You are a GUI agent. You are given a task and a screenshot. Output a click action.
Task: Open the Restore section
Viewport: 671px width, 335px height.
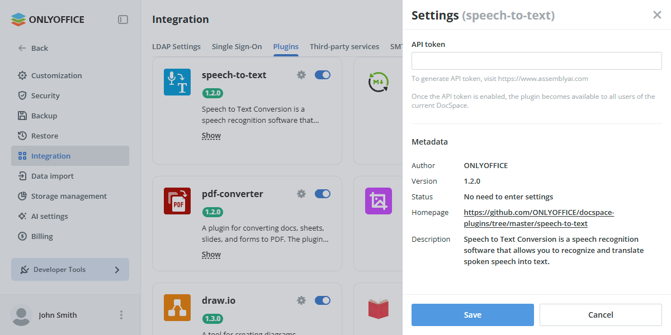tap(70, 136)
